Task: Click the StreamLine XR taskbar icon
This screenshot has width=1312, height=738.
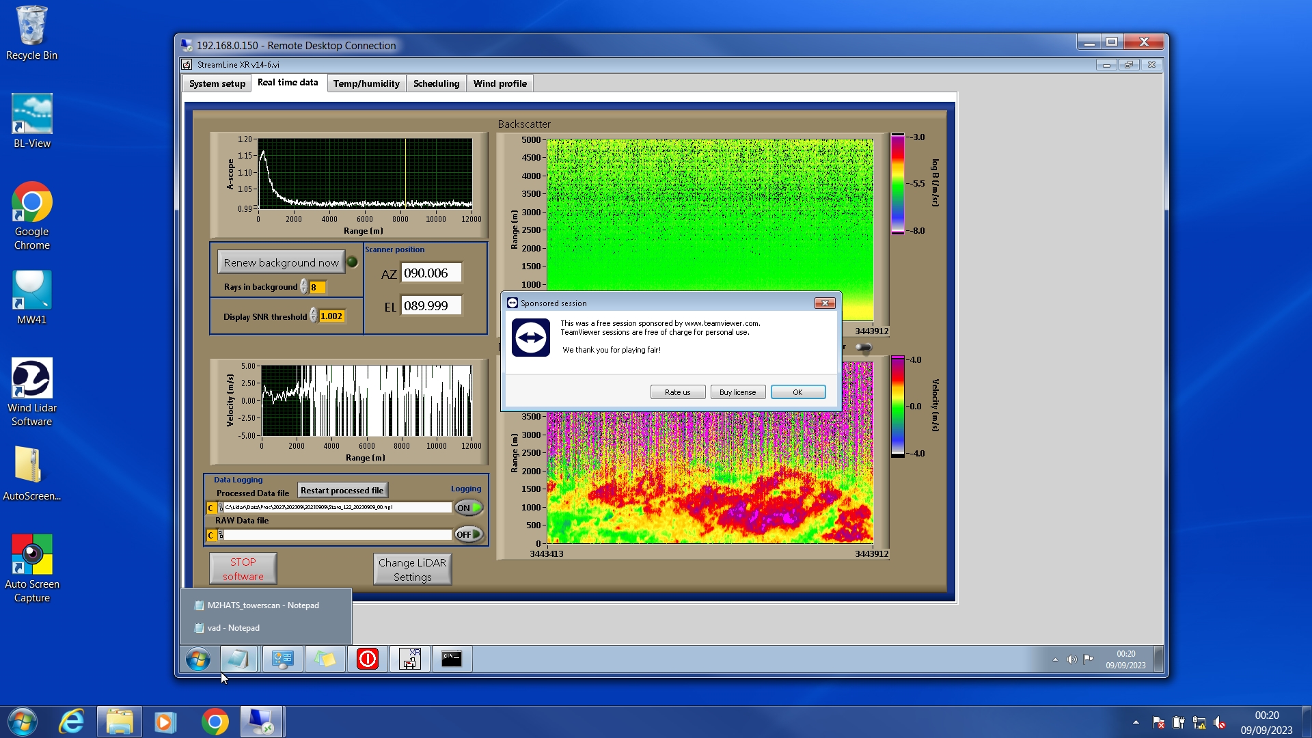Action: coord(410,659)
